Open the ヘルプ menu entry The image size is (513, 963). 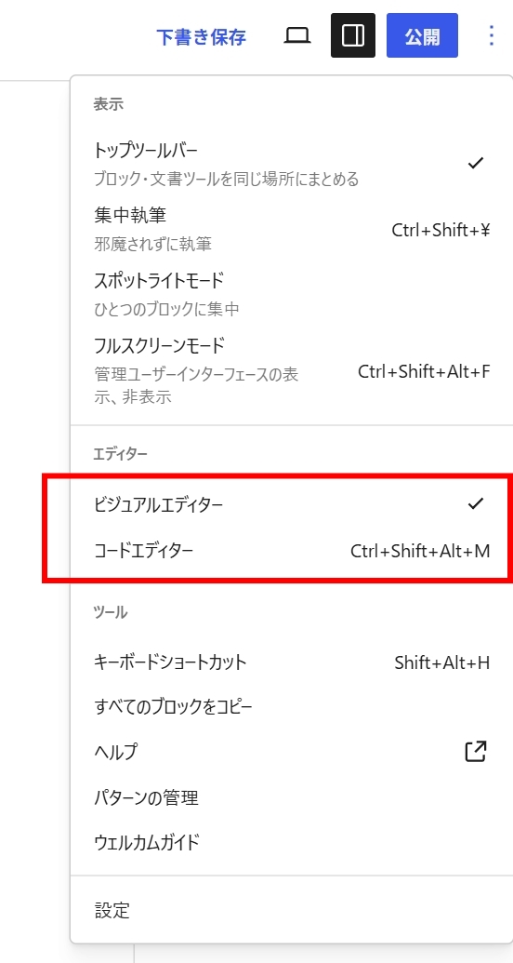[x=292, y=752]
